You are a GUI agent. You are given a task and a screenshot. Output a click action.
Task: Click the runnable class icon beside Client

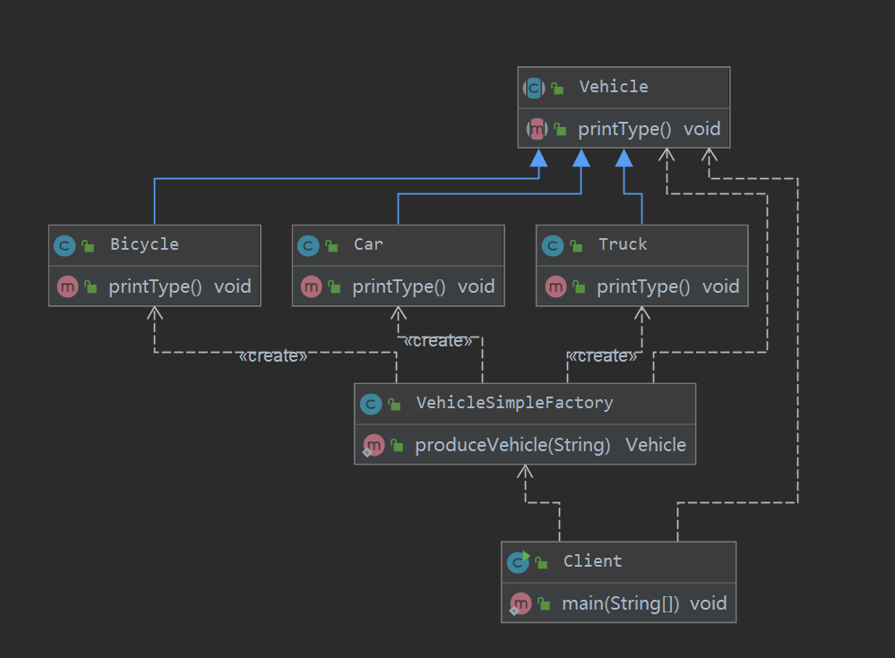click(x=519, y=562)
